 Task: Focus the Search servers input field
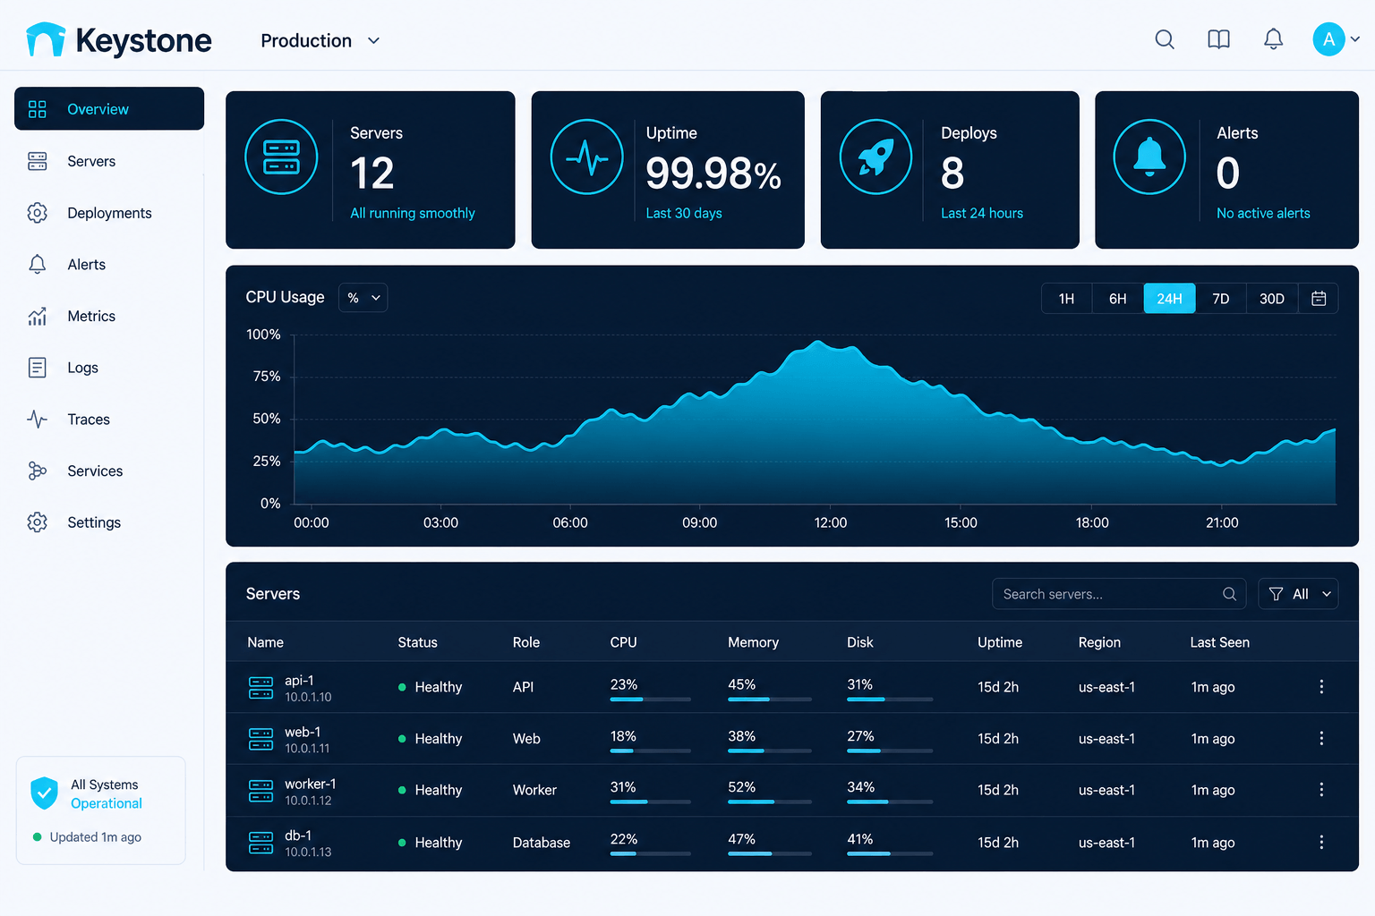tap(1119, 594)
